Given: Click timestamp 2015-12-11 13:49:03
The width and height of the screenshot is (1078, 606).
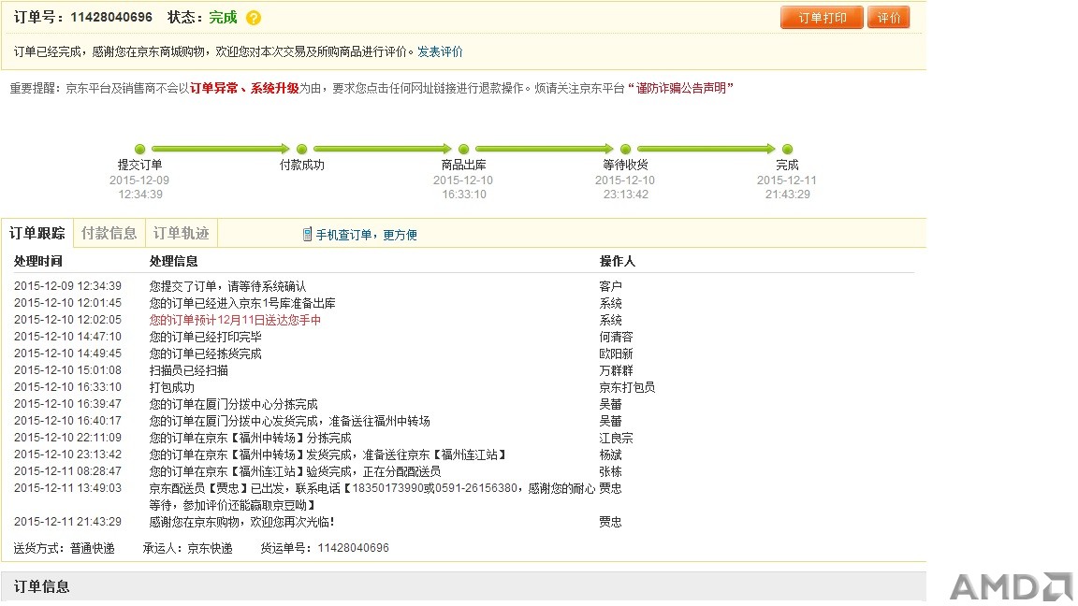Looking at the screenshot, I should [67, 488].
